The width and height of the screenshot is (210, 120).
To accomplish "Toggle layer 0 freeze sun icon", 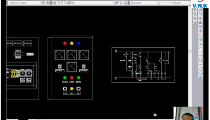I will [62, 3].
